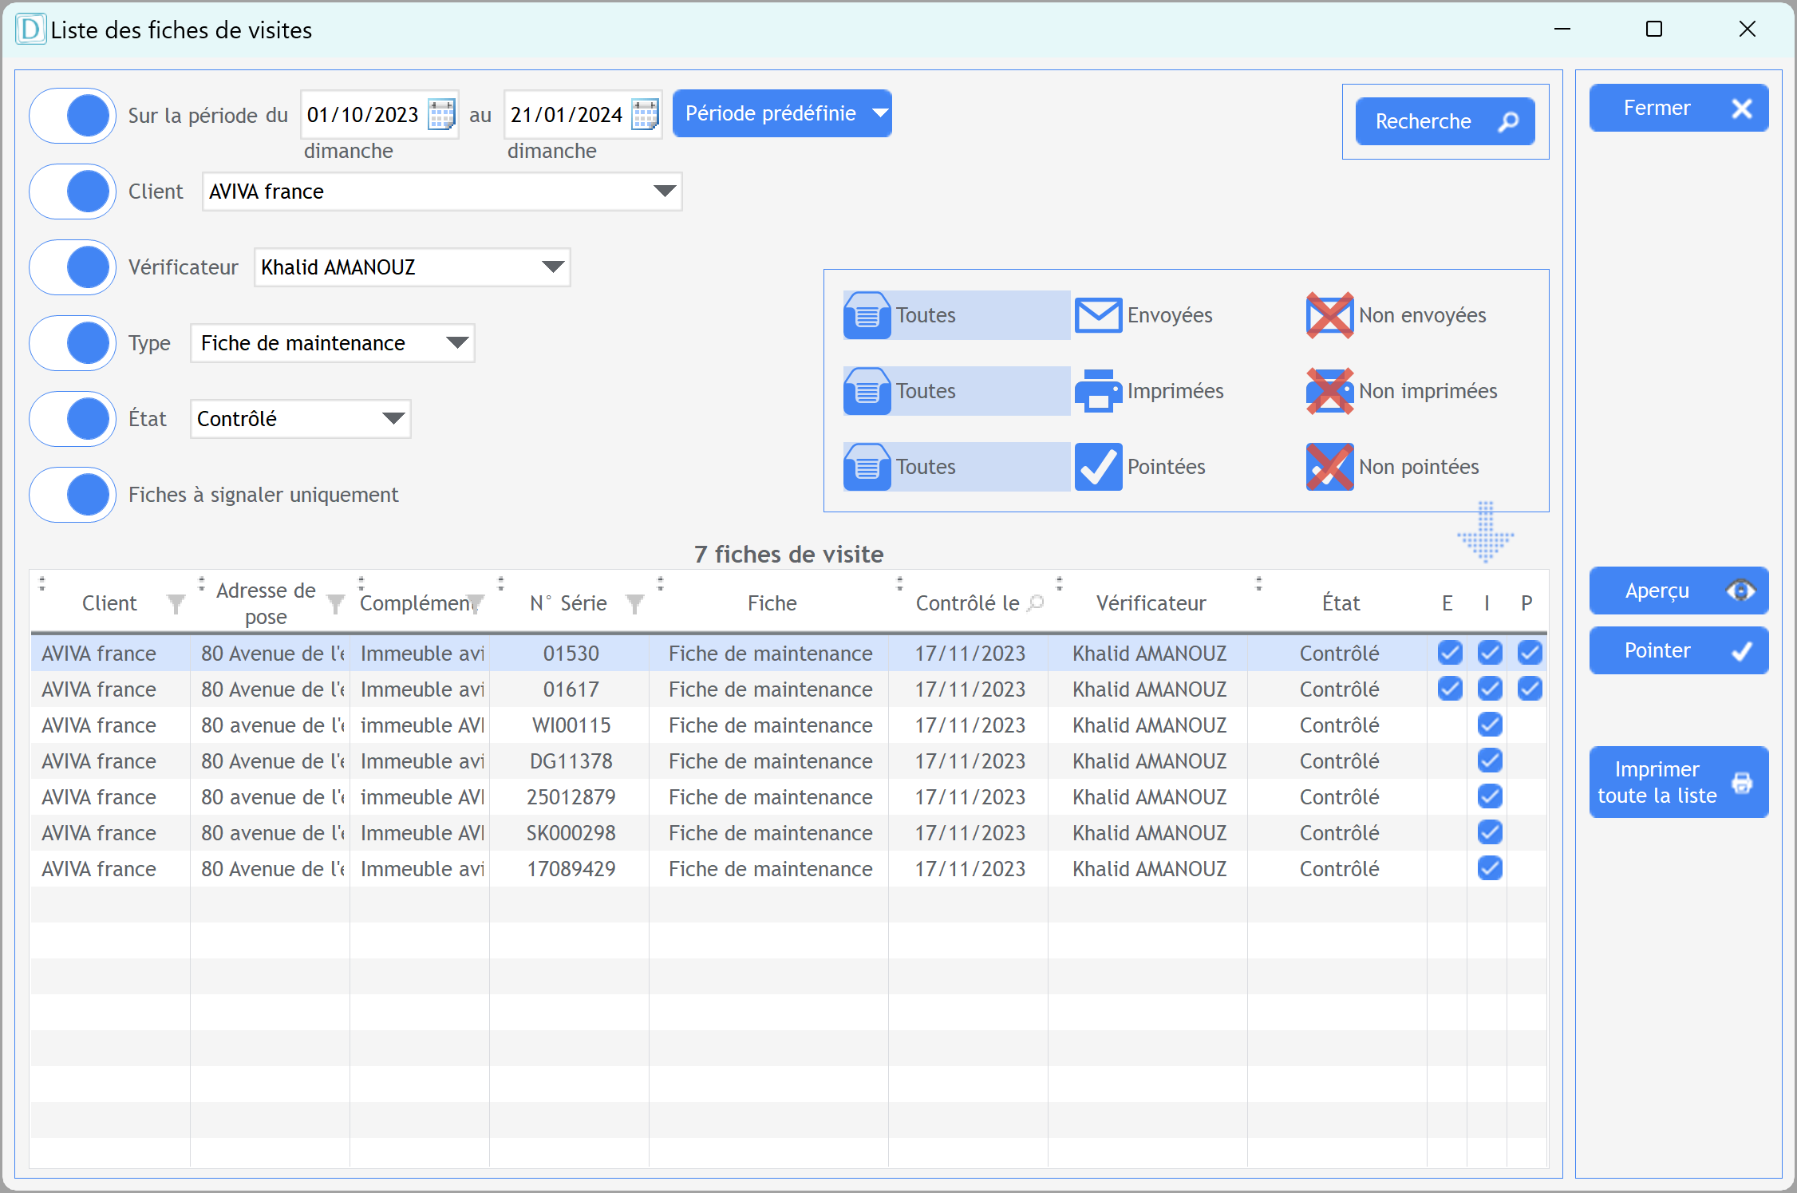1797x1193 pixels.
Task: Expand the Période prédéfinie dropdown
Action: pyautogui.click(x=879, y=113)
